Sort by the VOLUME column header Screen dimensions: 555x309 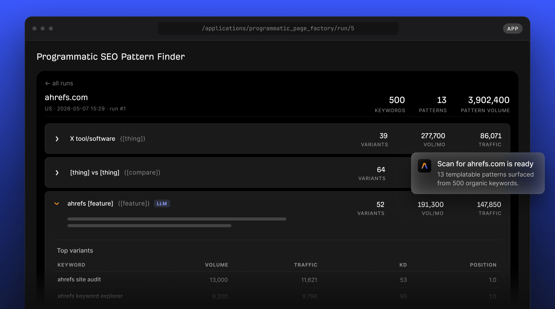216,265
